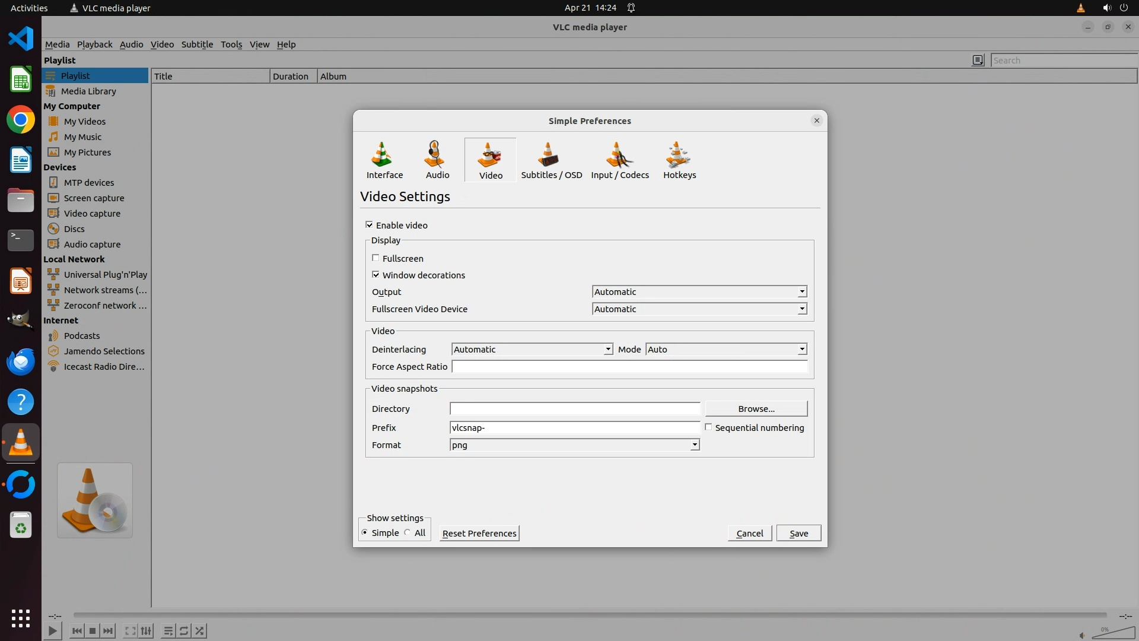The height and width of the screenshot is (641, 1139).
Task: Click Browse... for snapshot directory
Action: 756,409
